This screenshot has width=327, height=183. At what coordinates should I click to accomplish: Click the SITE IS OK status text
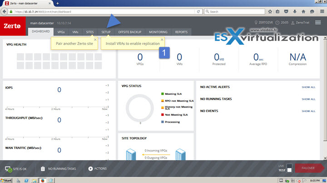(x=20, y=169)
